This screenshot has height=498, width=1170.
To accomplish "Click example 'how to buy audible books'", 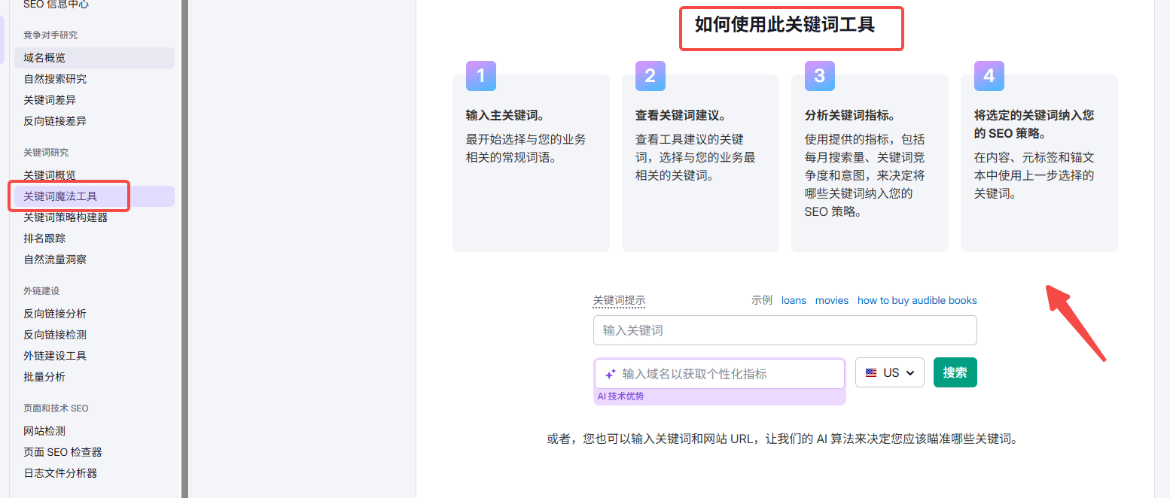I will pyautogui.click(x=917, y=300).
